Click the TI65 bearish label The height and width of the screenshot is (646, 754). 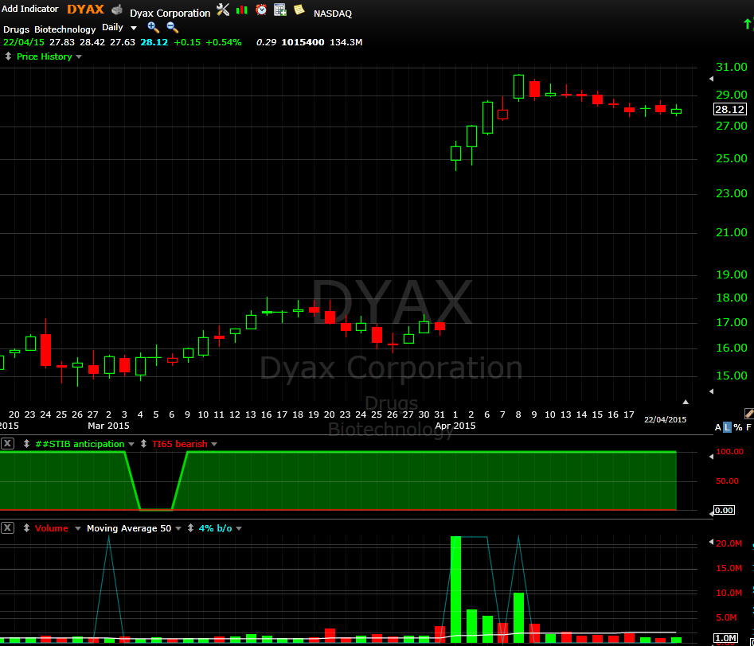[179, 444]
